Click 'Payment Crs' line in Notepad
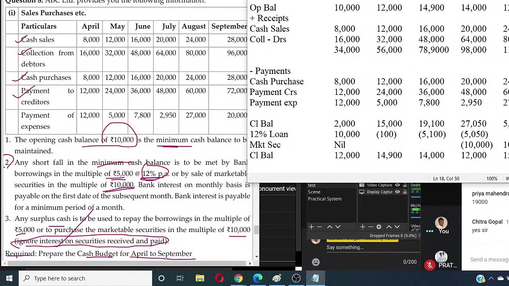The height and width of the screenshot is (286, 509). pyautogui.click(x=273, y=92)
